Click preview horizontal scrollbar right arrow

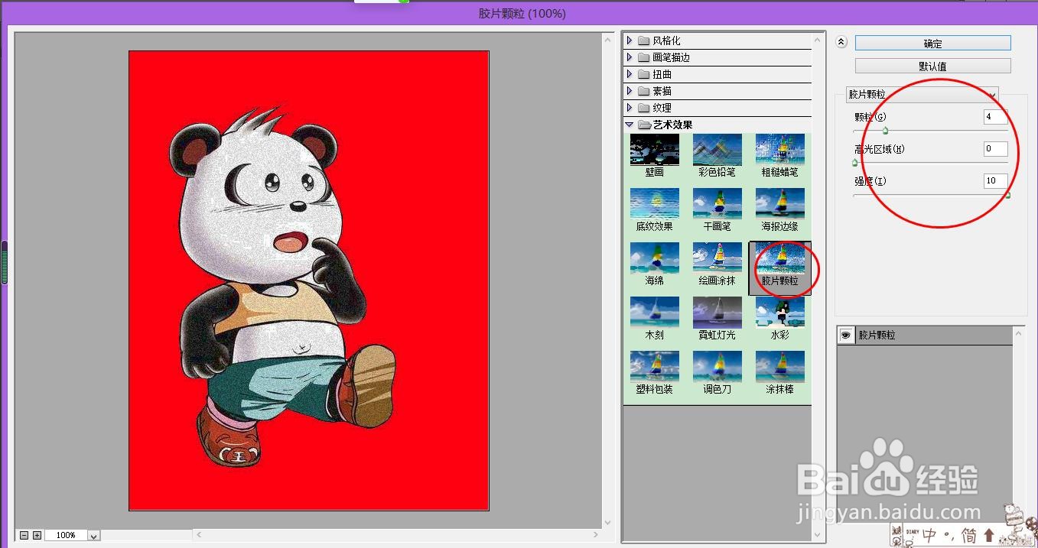(597, 535)
